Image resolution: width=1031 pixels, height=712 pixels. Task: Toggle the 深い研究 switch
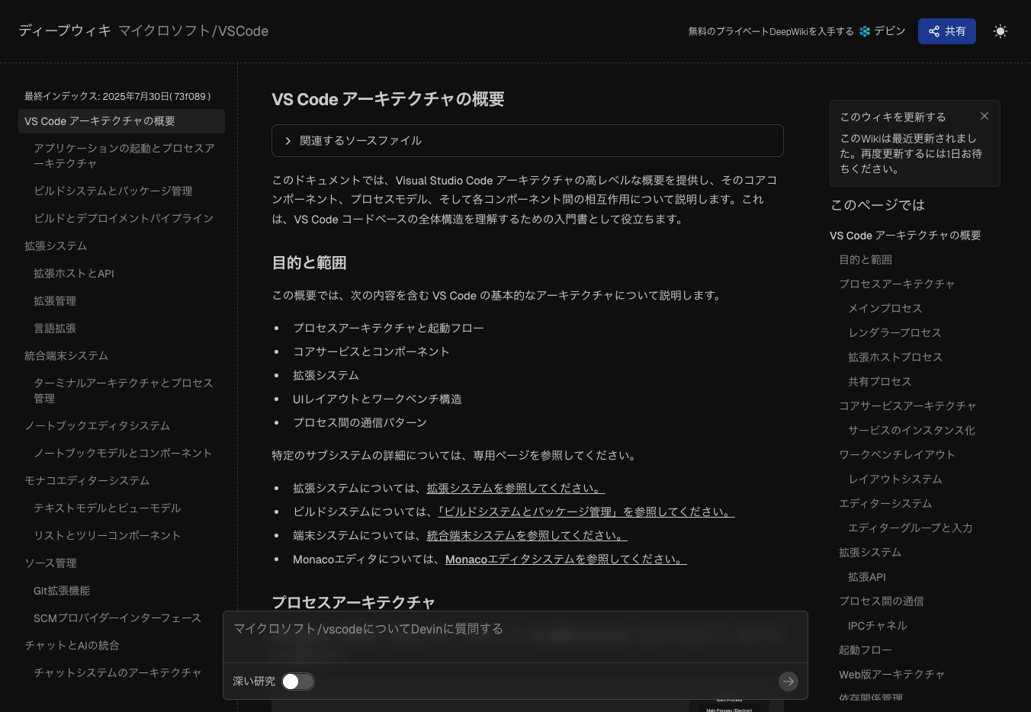(x=297, y=682)
